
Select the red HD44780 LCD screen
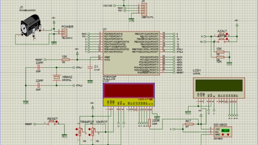tap(129, 91)
